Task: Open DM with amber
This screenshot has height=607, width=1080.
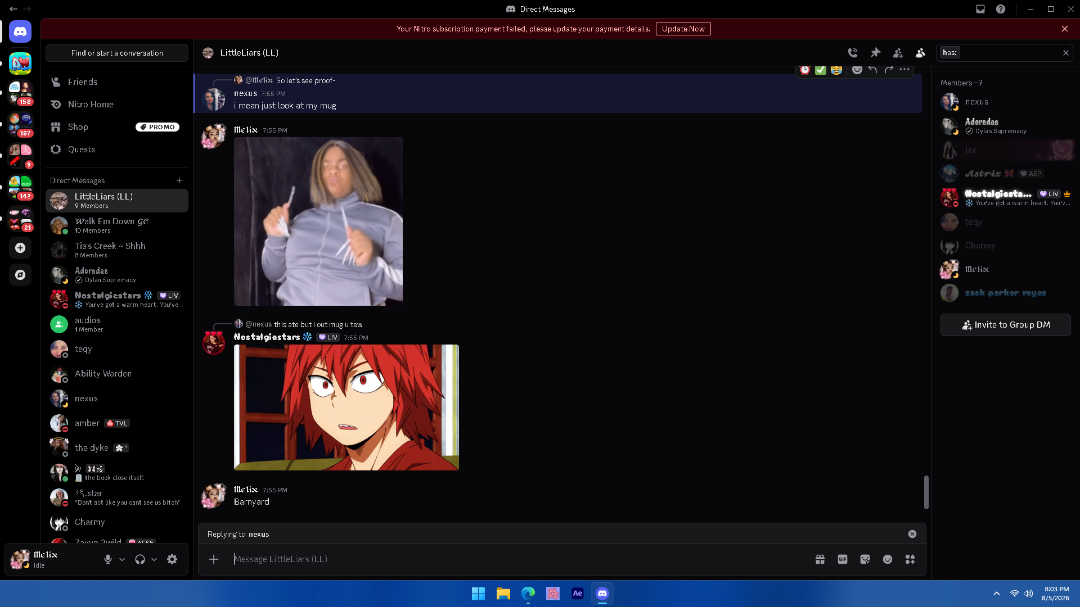Action: 117,423
